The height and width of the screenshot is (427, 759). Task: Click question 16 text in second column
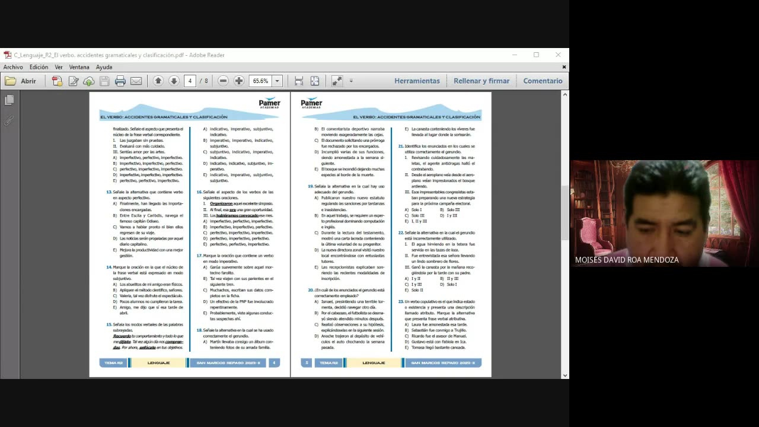tap(235, 195)
